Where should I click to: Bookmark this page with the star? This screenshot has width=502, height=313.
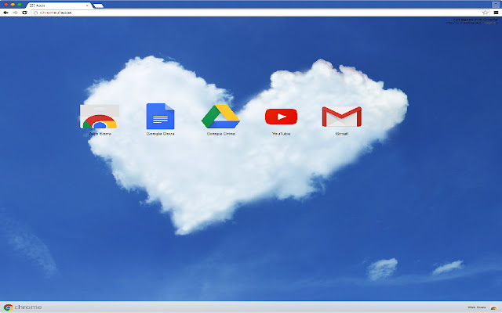(x=486, y=13)
